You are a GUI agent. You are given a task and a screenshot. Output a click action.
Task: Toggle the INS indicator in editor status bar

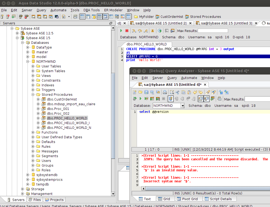[x=177, y=149]
